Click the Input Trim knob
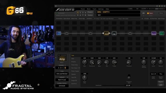The height and width of the screenshot is (93, 166). pyautogui.click(x=85, y=78)
